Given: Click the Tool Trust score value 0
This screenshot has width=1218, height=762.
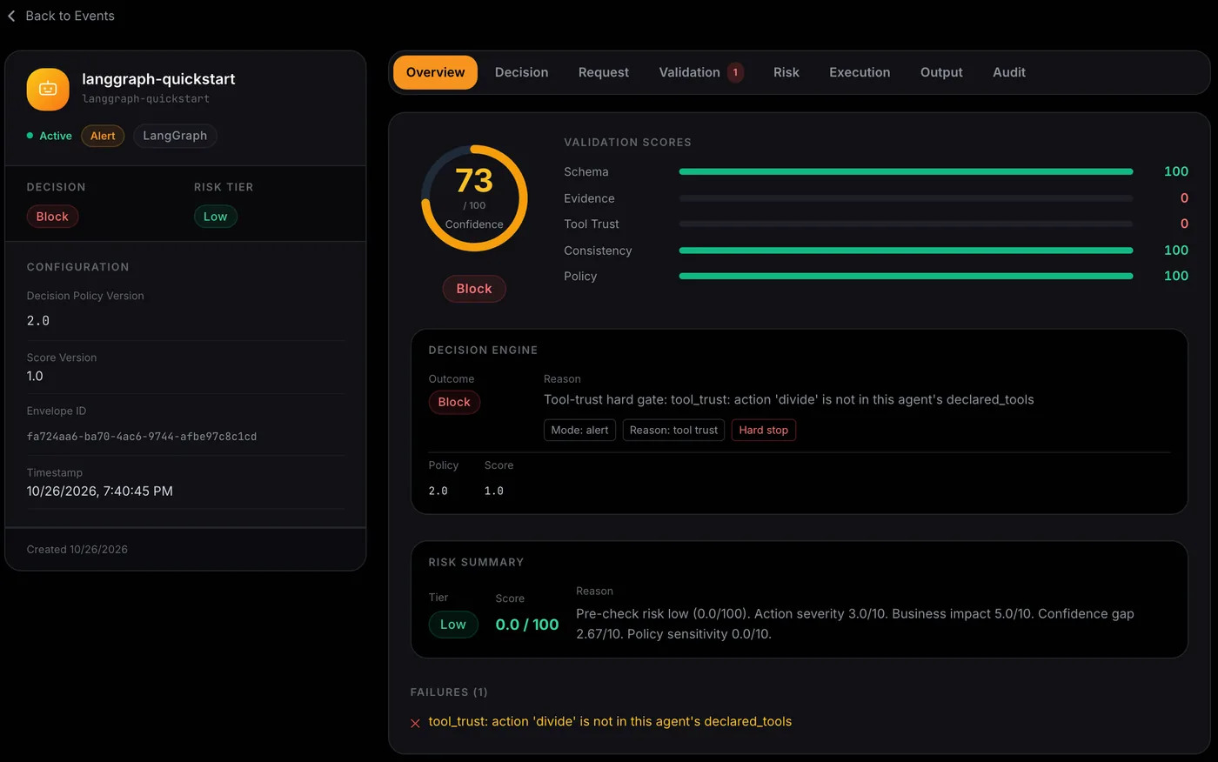Looking at the screenshot, I should click(1184, 224).
